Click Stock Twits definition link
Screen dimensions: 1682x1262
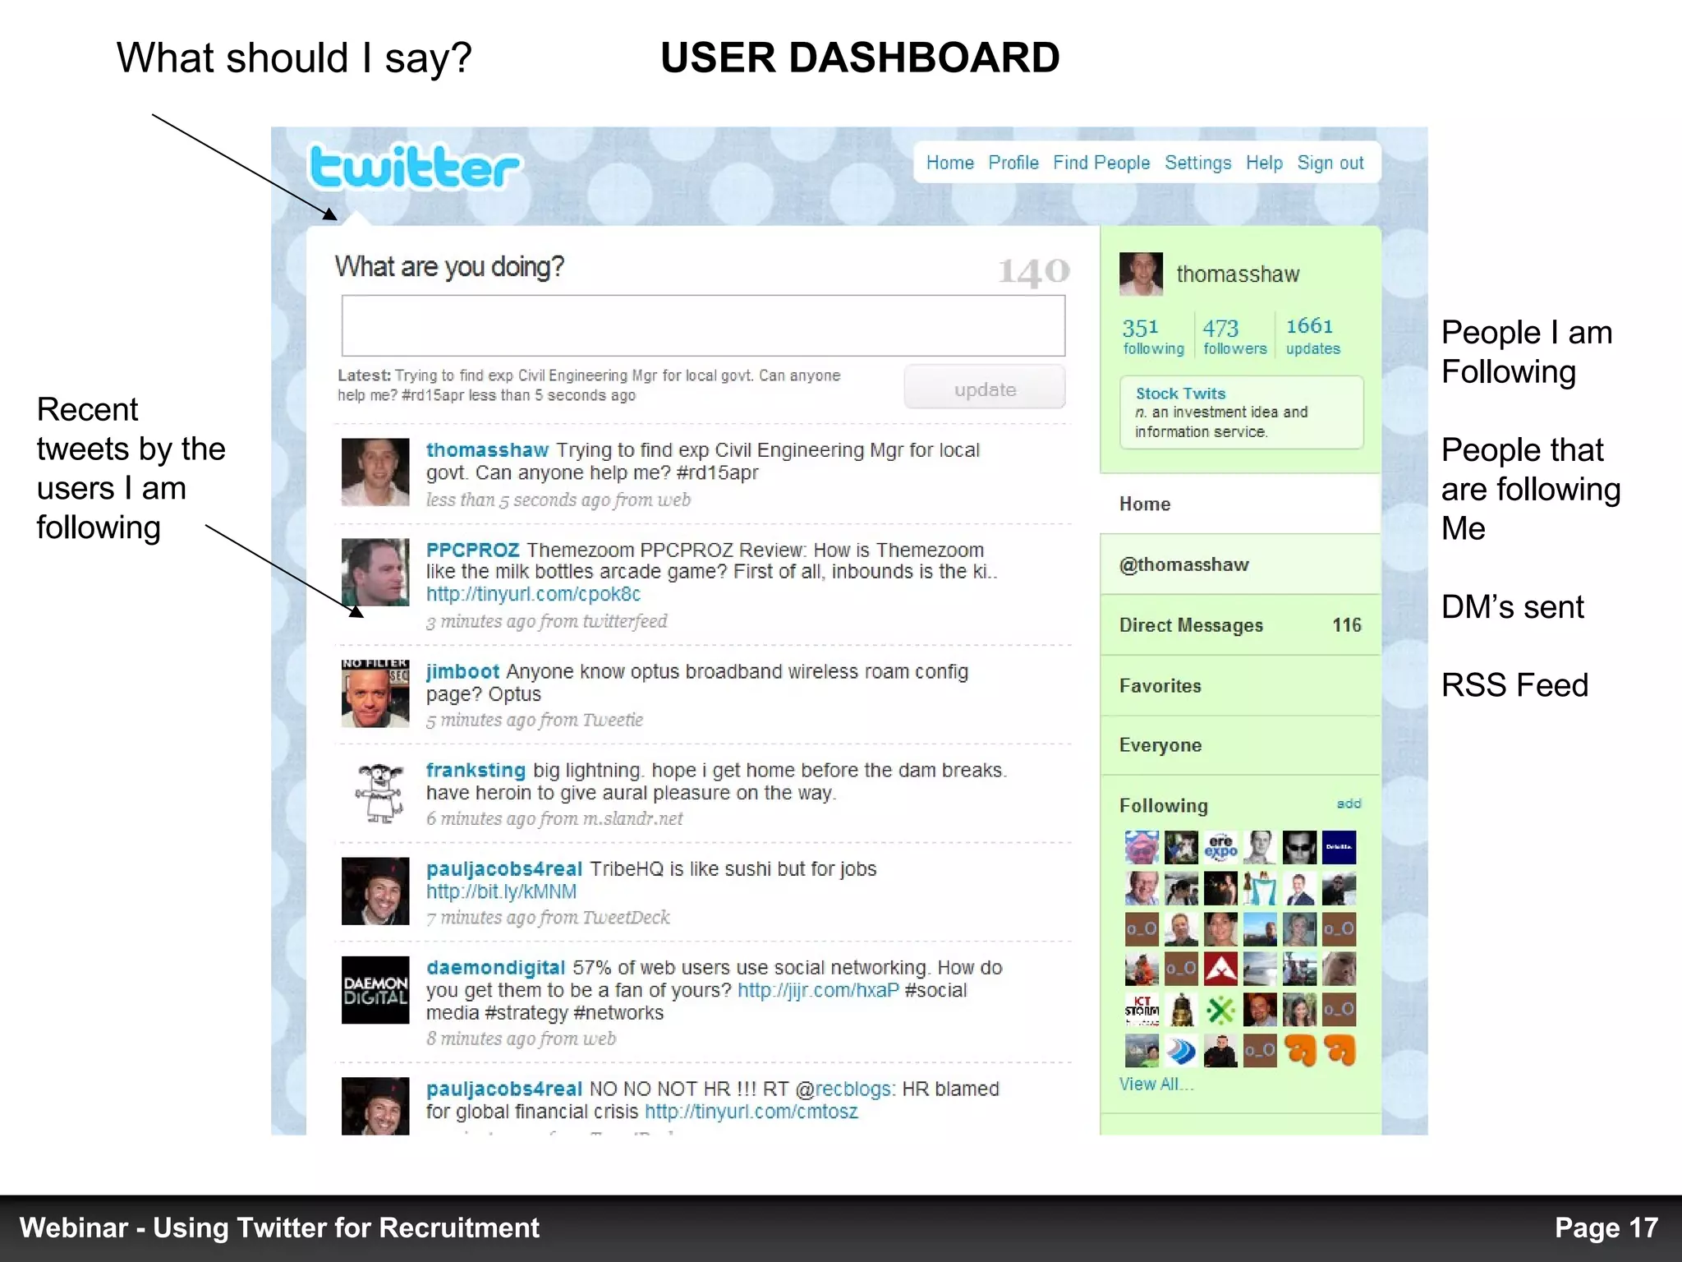pos(1181,394)
